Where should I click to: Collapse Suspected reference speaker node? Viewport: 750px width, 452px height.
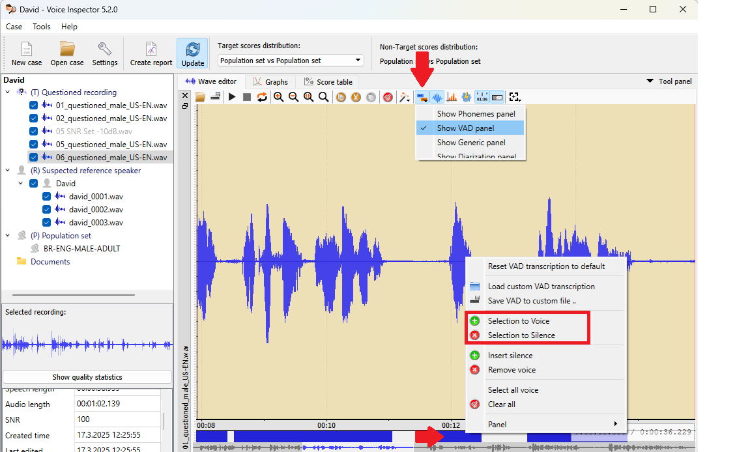8,170
